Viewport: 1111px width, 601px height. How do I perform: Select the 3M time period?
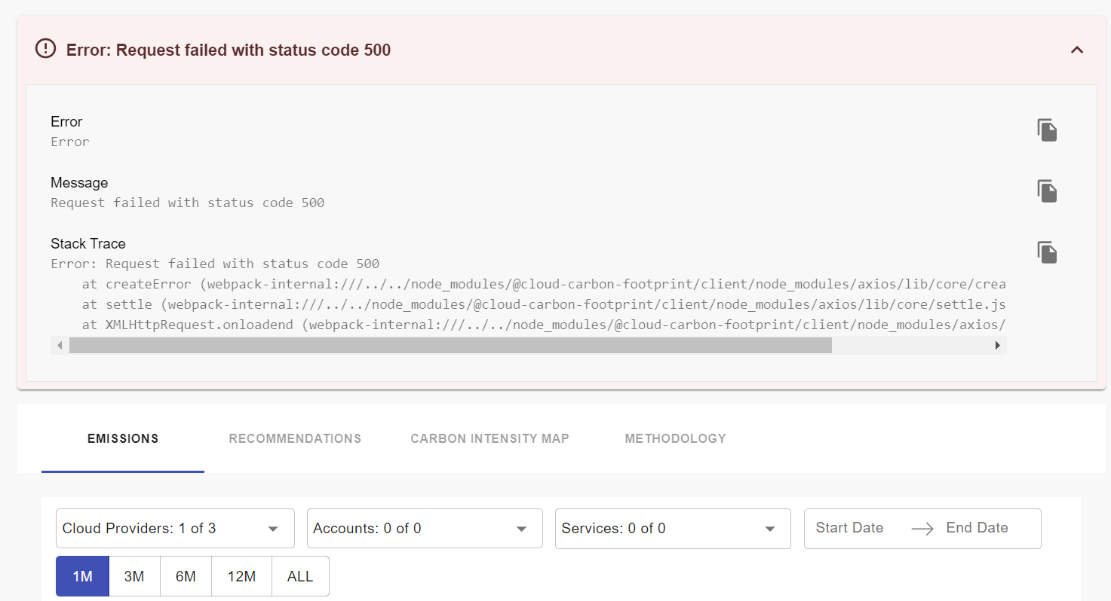(x=134, y=575)
